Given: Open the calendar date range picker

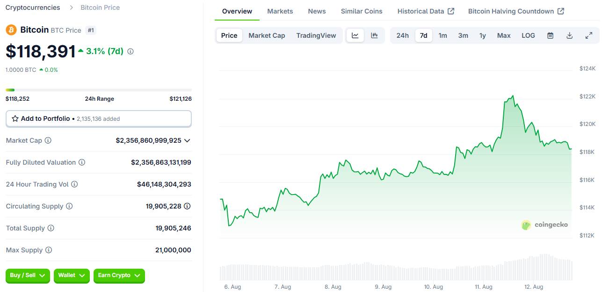Looking at the screenshot, I should tap(551, 35).
